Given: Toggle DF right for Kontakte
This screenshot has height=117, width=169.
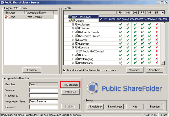Looking at the screenshot, I should tap(157, 47).
